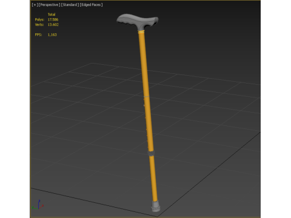Image resolution: width=291 pixels, height=218 pixels.
Task: Select the FPS value 1,163
Action: coord(52,35)
